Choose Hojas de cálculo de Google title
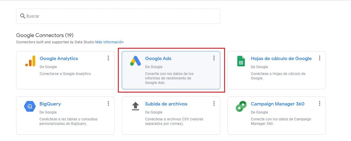This screenshot has width=351, height=141. click(281, 59)
